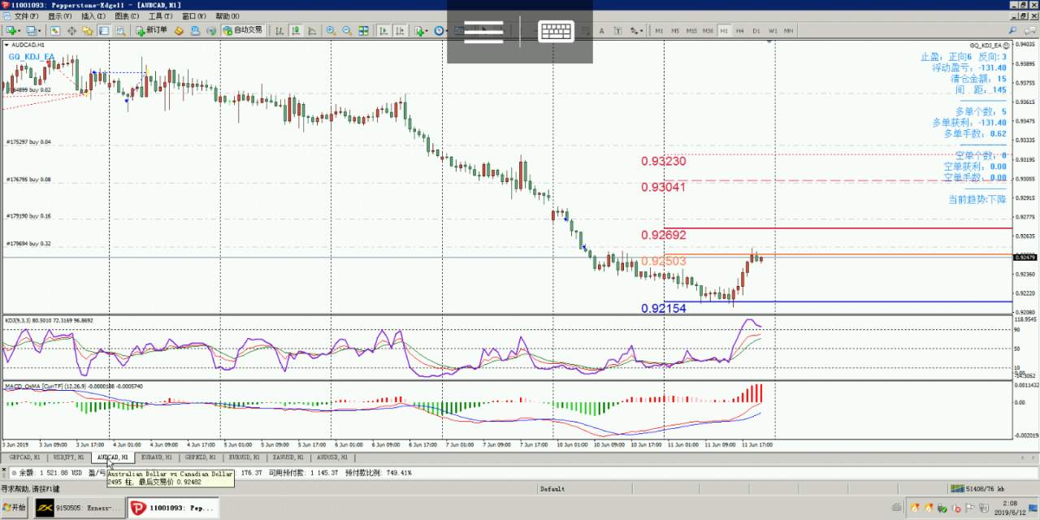Viewport: 1040px width, 520px height.
Task: Click the zoom in magnifier icon
Action: click(x=331, y=31)
